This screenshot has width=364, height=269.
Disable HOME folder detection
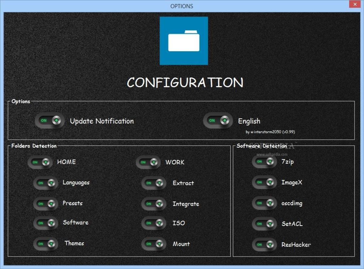click(40, 162)
